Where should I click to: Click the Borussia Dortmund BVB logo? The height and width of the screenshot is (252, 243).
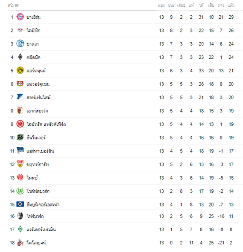[x=20, y=70]
